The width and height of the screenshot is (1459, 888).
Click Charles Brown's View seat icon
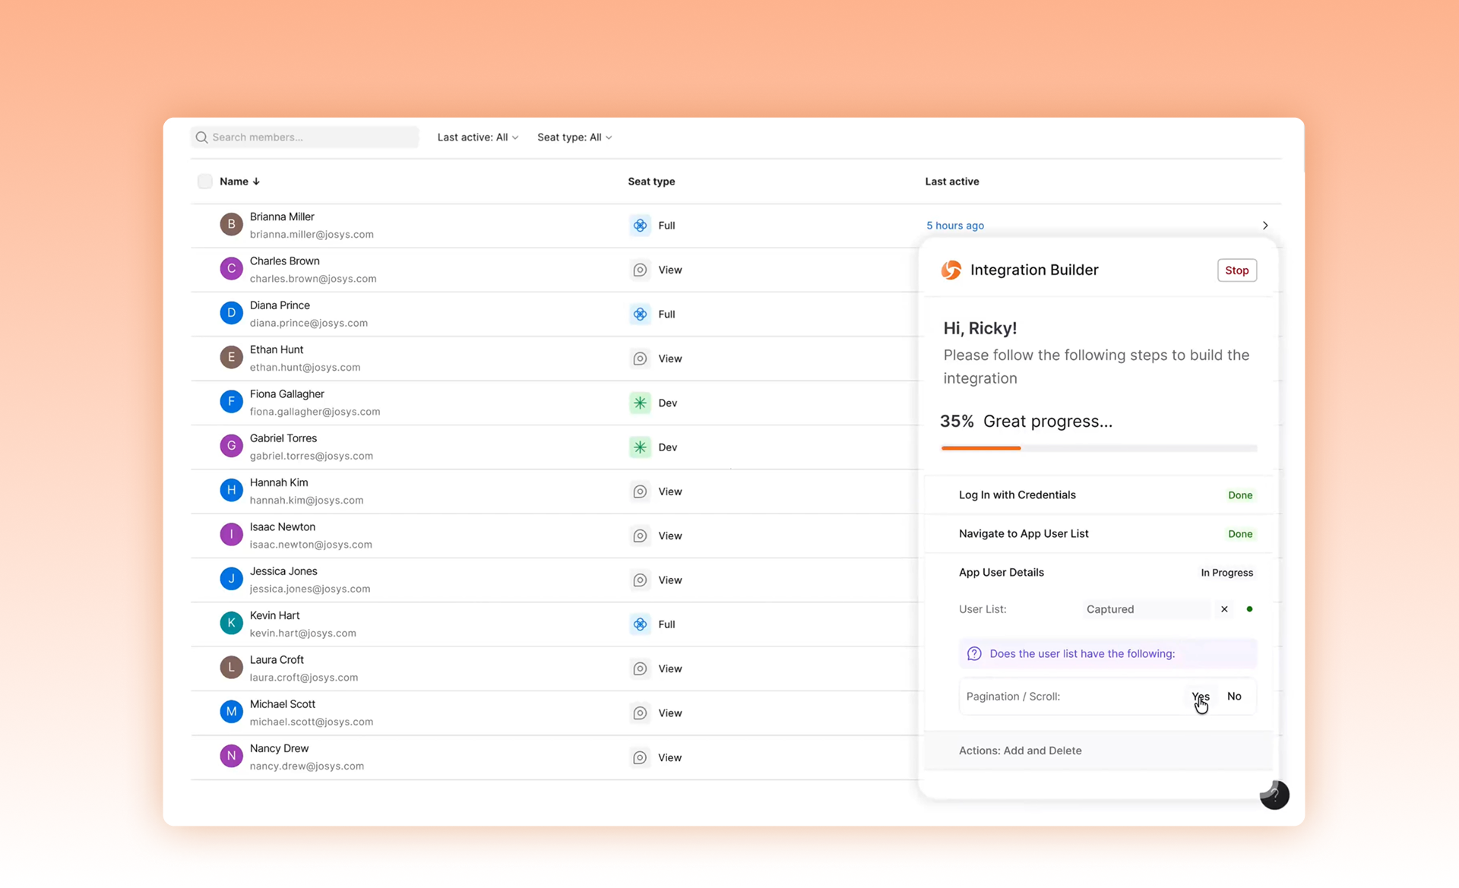[x=640, y=270]
